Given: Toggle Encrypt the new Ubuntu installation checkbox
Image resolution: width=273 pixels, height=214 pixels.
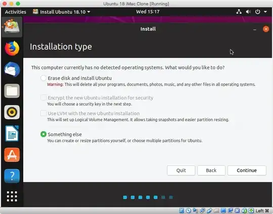Looking at the screenshot, I should 43,97.
